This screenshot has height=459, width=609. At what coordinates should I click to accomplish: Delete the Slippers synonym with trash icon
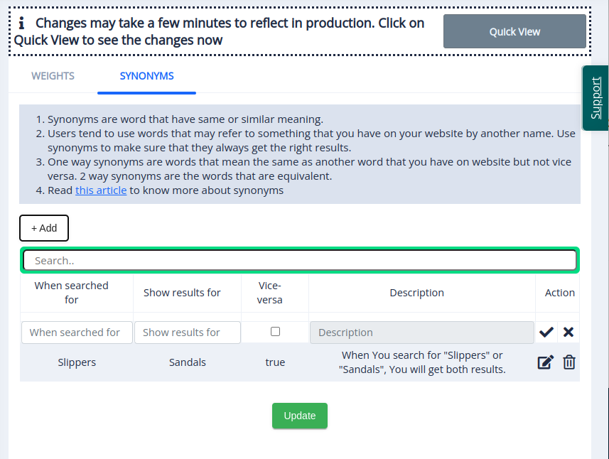pos(569,362)
